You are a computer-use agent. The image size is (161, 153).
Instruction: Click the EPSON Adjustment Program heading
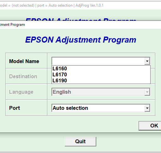click(x=81, y=40)
